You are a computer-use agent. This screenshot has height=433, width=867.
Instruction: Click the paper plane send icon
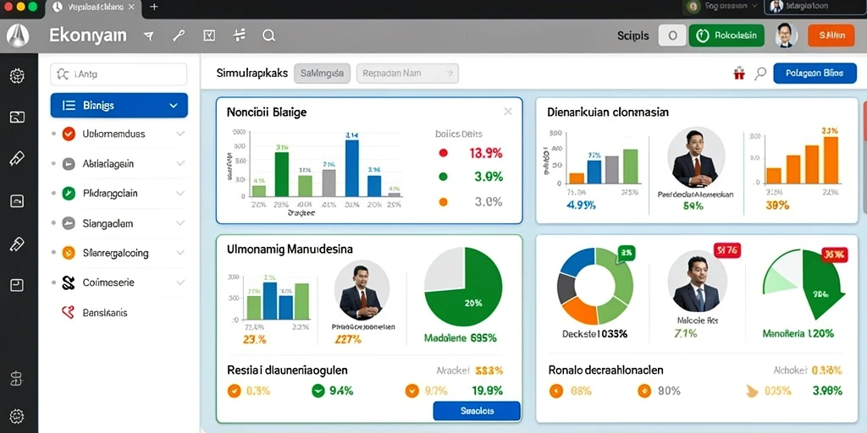148,36
